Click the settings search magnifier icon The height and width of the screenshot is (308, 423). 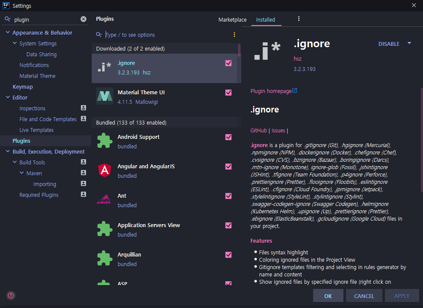pyautogui.click(x=7, y=19)
